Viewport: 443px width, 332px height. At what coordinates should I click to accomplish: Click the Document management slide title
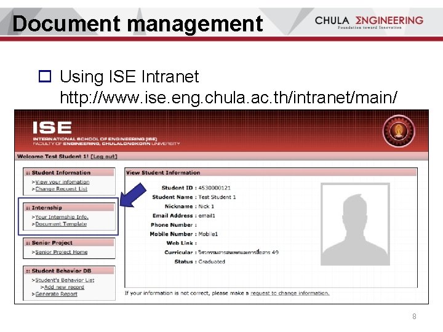pos(138,24)
